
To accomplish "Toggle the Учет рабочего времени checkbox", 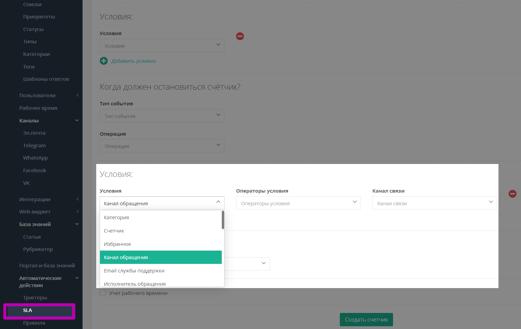I will (103, 293).
